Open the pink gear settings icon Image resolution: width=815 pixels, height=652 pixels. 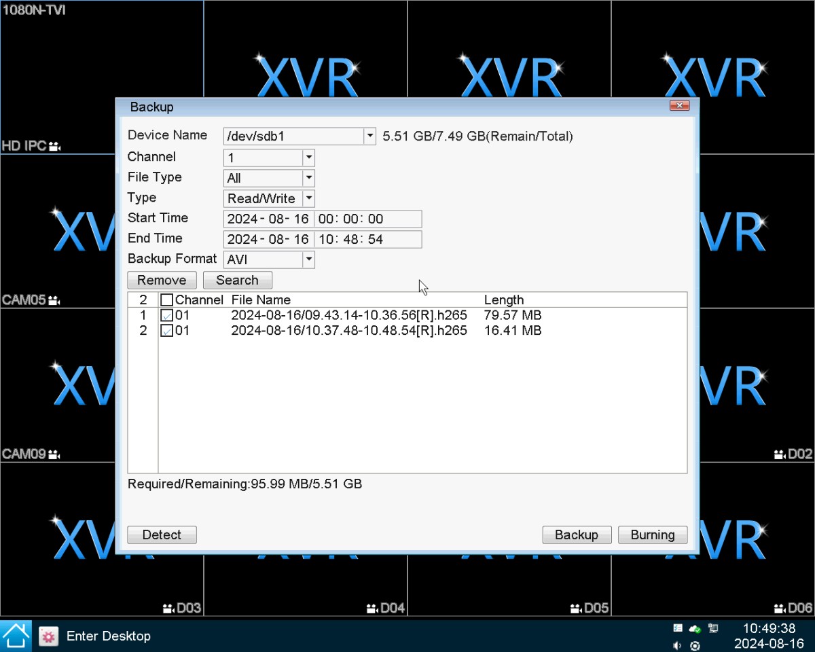[x=48, y=636]
